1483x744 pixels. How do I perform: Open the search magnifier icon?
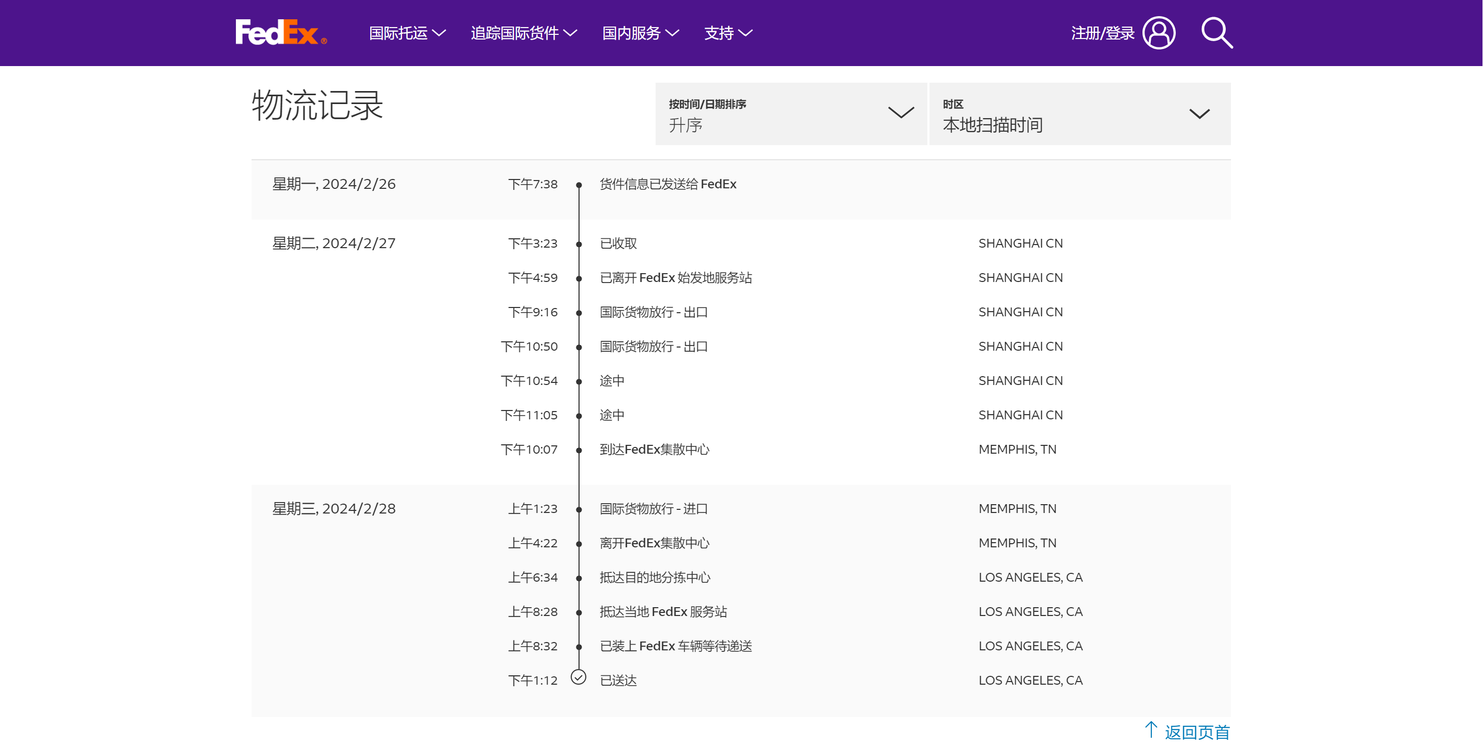[1217, 33]
